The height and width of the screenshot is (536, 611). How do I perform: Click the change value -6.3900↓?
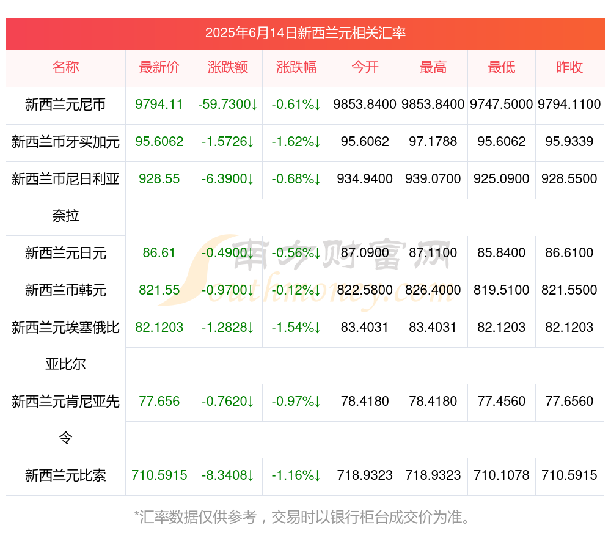pyautogui.click(x=227, y=179)
